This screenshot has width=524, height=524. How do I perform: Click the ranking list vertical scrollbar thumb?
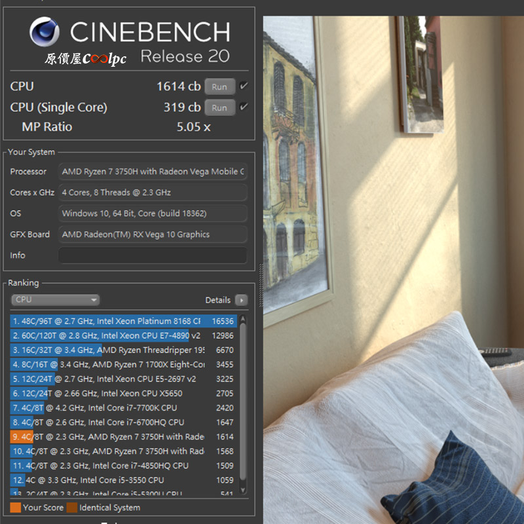point(243,401)
